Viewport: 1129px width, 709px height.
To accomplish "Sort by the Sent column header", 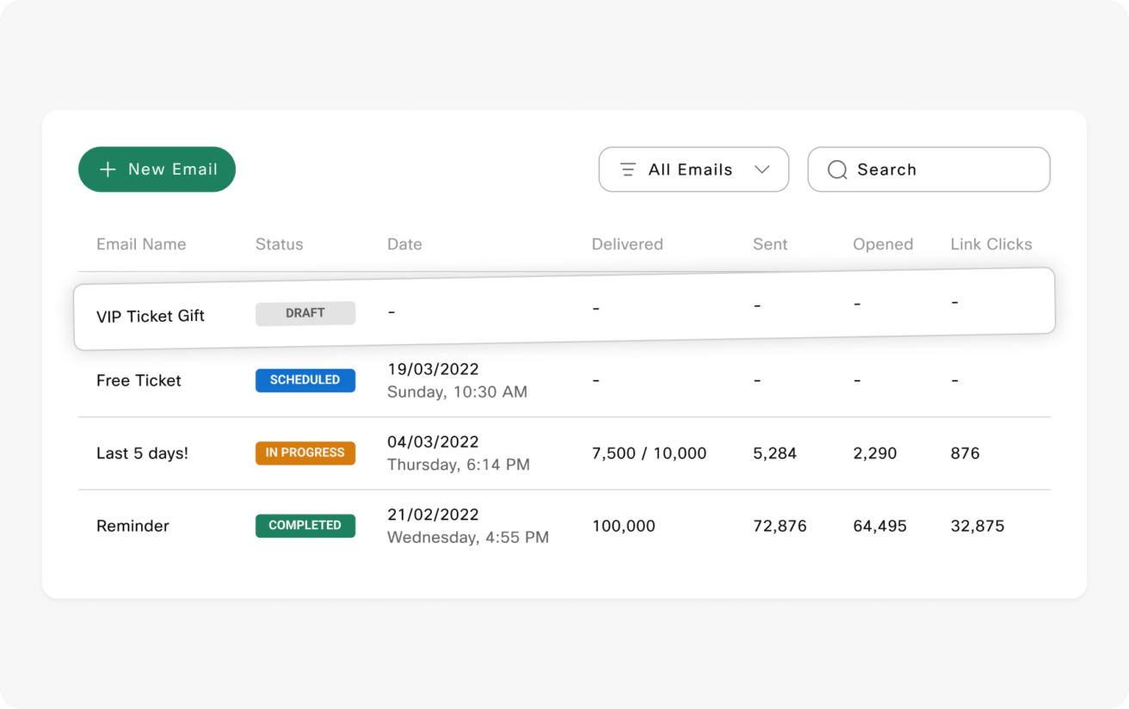I will click(770, 244).
